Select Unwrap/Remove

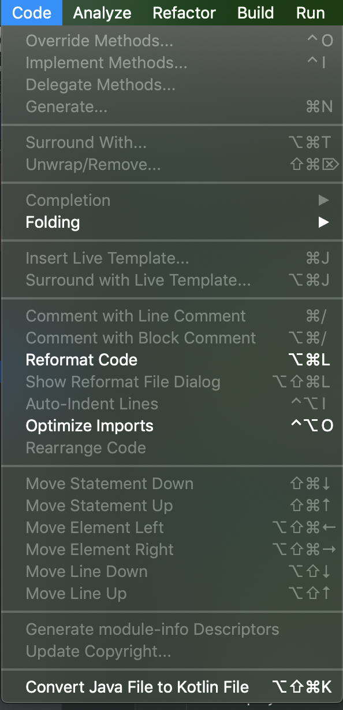92,164
